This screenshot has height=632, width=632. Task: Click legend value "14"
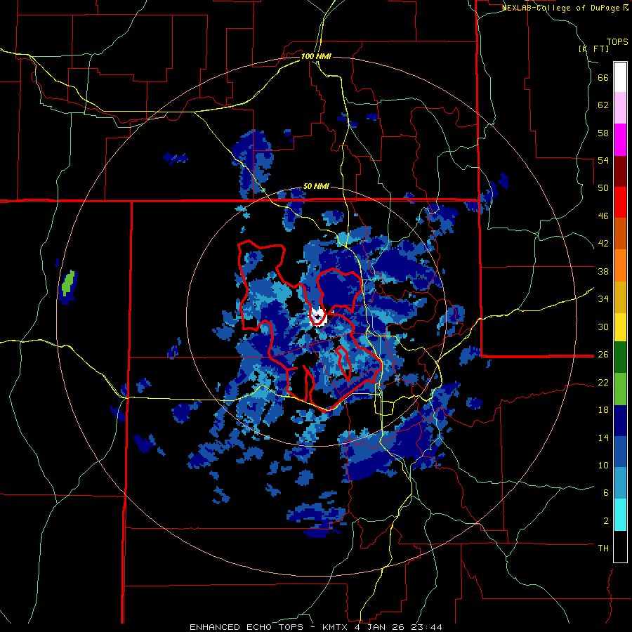click(x=603, y=437)
